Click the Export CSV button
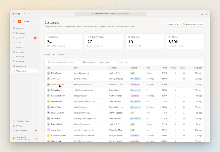The width and height of the screenshot is (220, 152). pos(172,24)
